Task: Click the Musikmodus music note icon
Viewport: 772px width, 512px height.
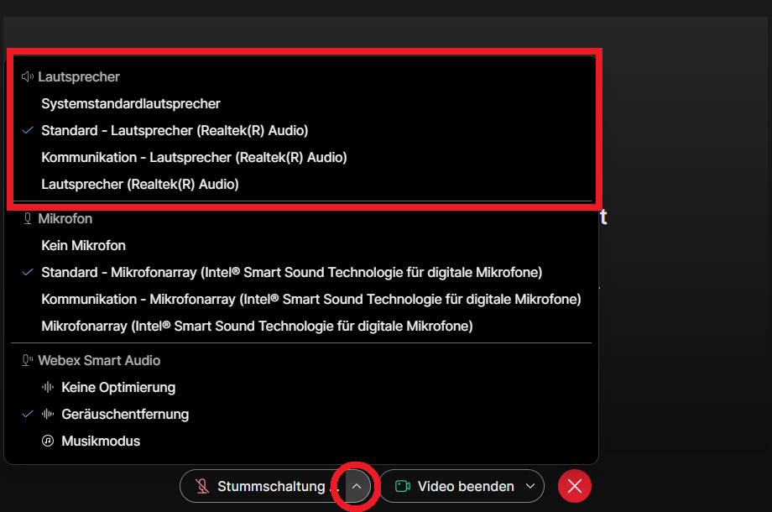Action: pyautogui.click(x=48, y=441)
